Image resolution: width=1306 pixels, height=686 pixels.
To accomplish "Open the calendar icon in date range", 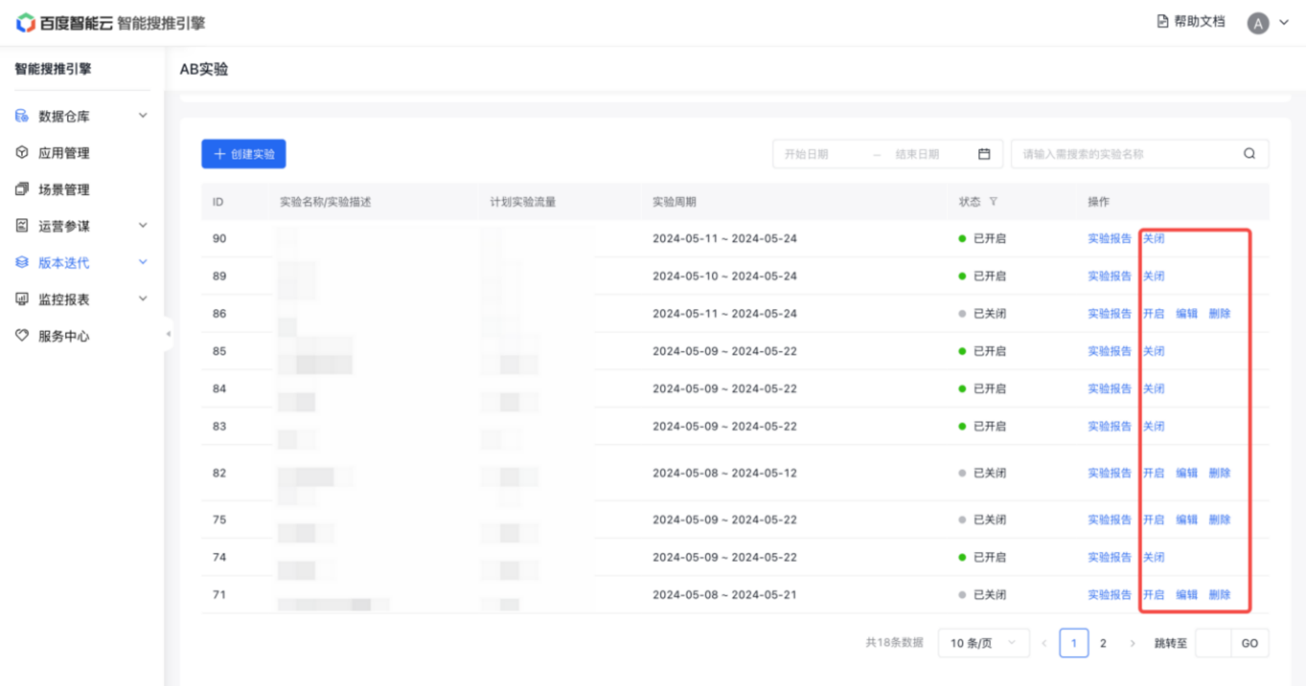I will [984, 154].
